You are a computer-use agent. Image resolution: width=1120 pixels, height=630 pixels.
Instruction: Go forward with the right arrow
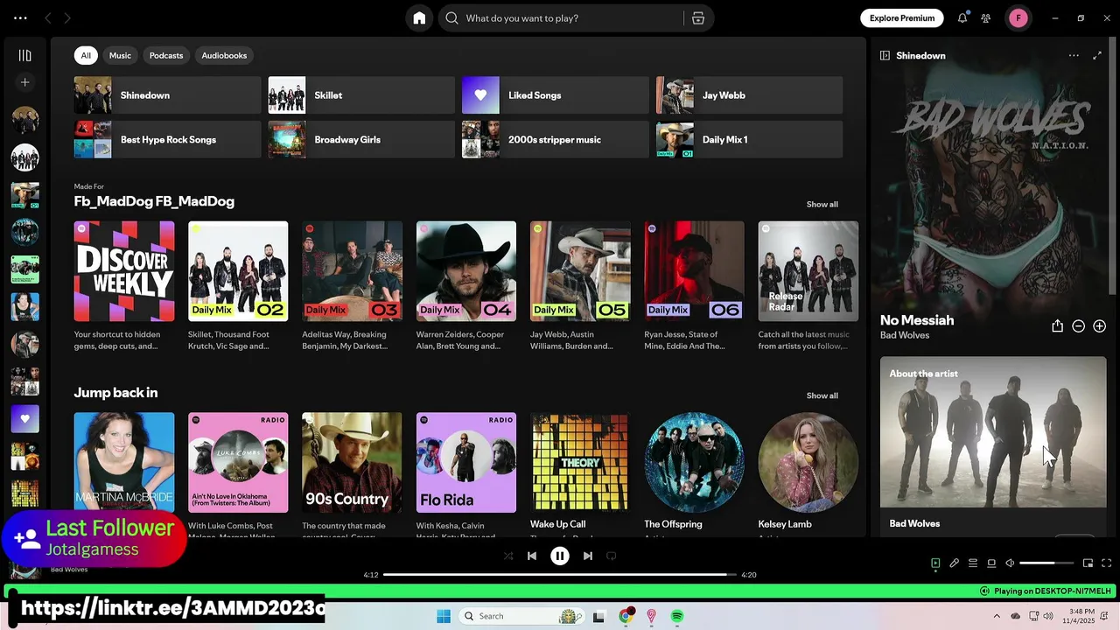[67, 18]
